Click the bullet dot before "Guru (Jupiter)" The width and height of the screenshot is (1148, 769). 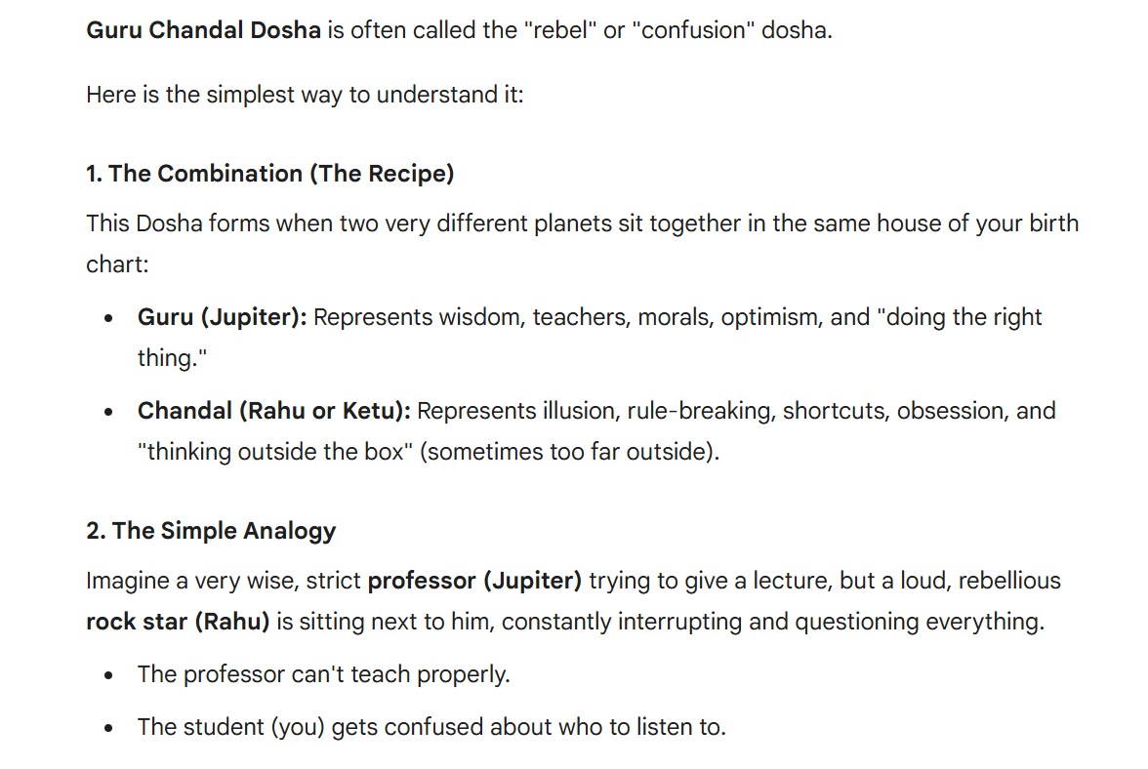[x=109, y=319]
